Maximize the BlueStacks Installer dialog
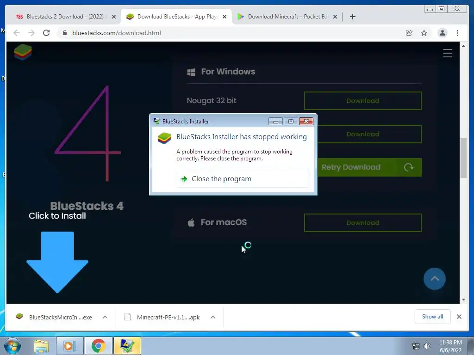Screen dimensions: 474x355 click(291, 122)
